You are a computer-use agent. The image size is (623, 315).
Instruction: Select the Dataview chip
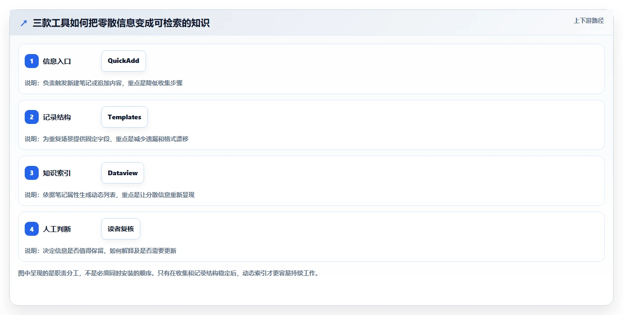pyautogui.click(x=123, y=173)
